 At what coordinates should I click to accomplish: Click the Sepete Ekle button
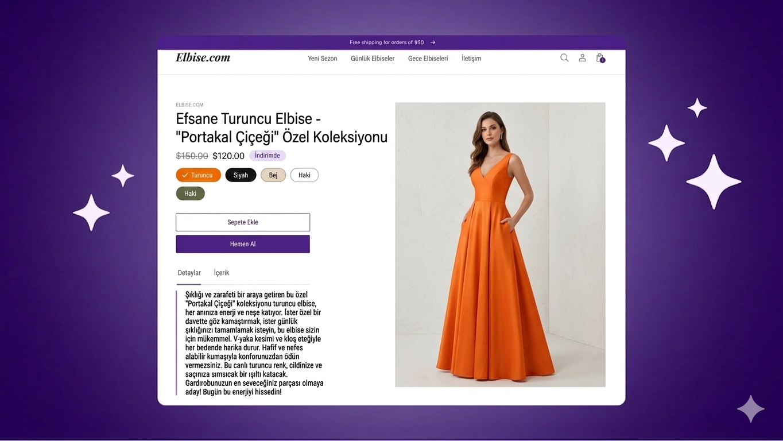[243, 222]
